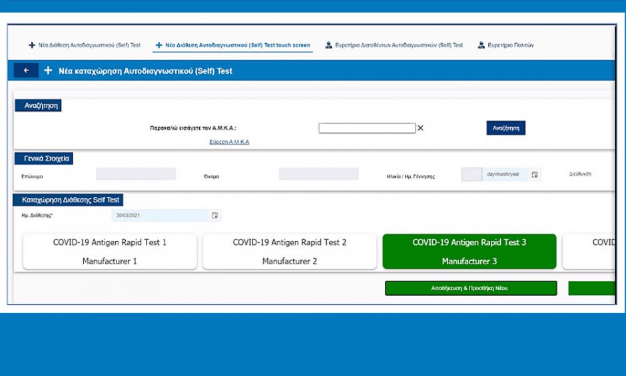Open the birth date calendar picker icon

point(535,174)
